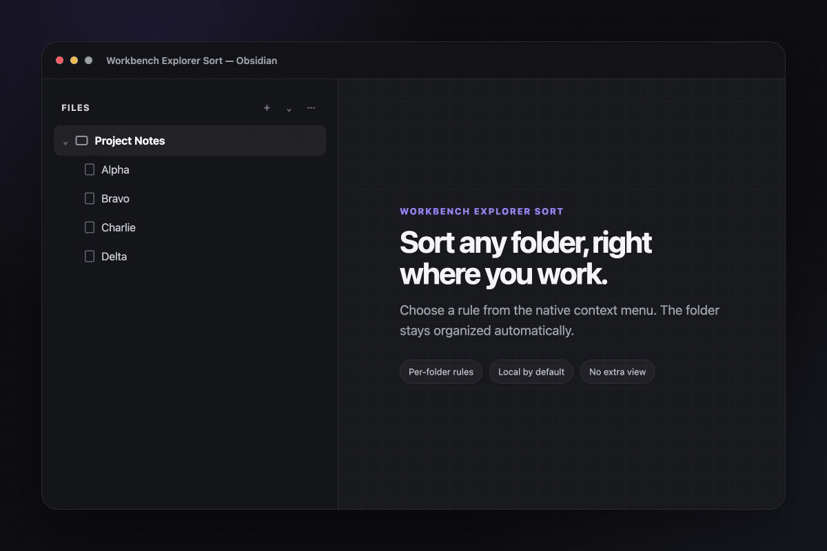Click the Per-folder rules pill
The width and height of the screenshot is (827, 551).
coord(441,372)
